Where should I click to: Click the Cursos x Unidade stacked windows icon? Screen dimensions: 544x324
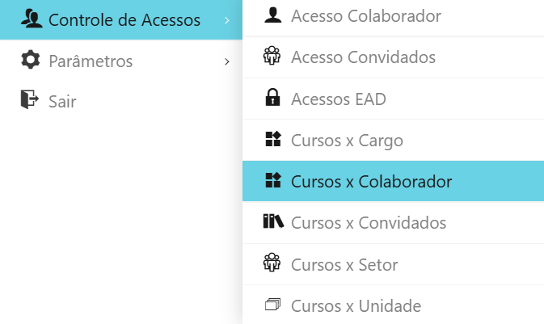273,305
